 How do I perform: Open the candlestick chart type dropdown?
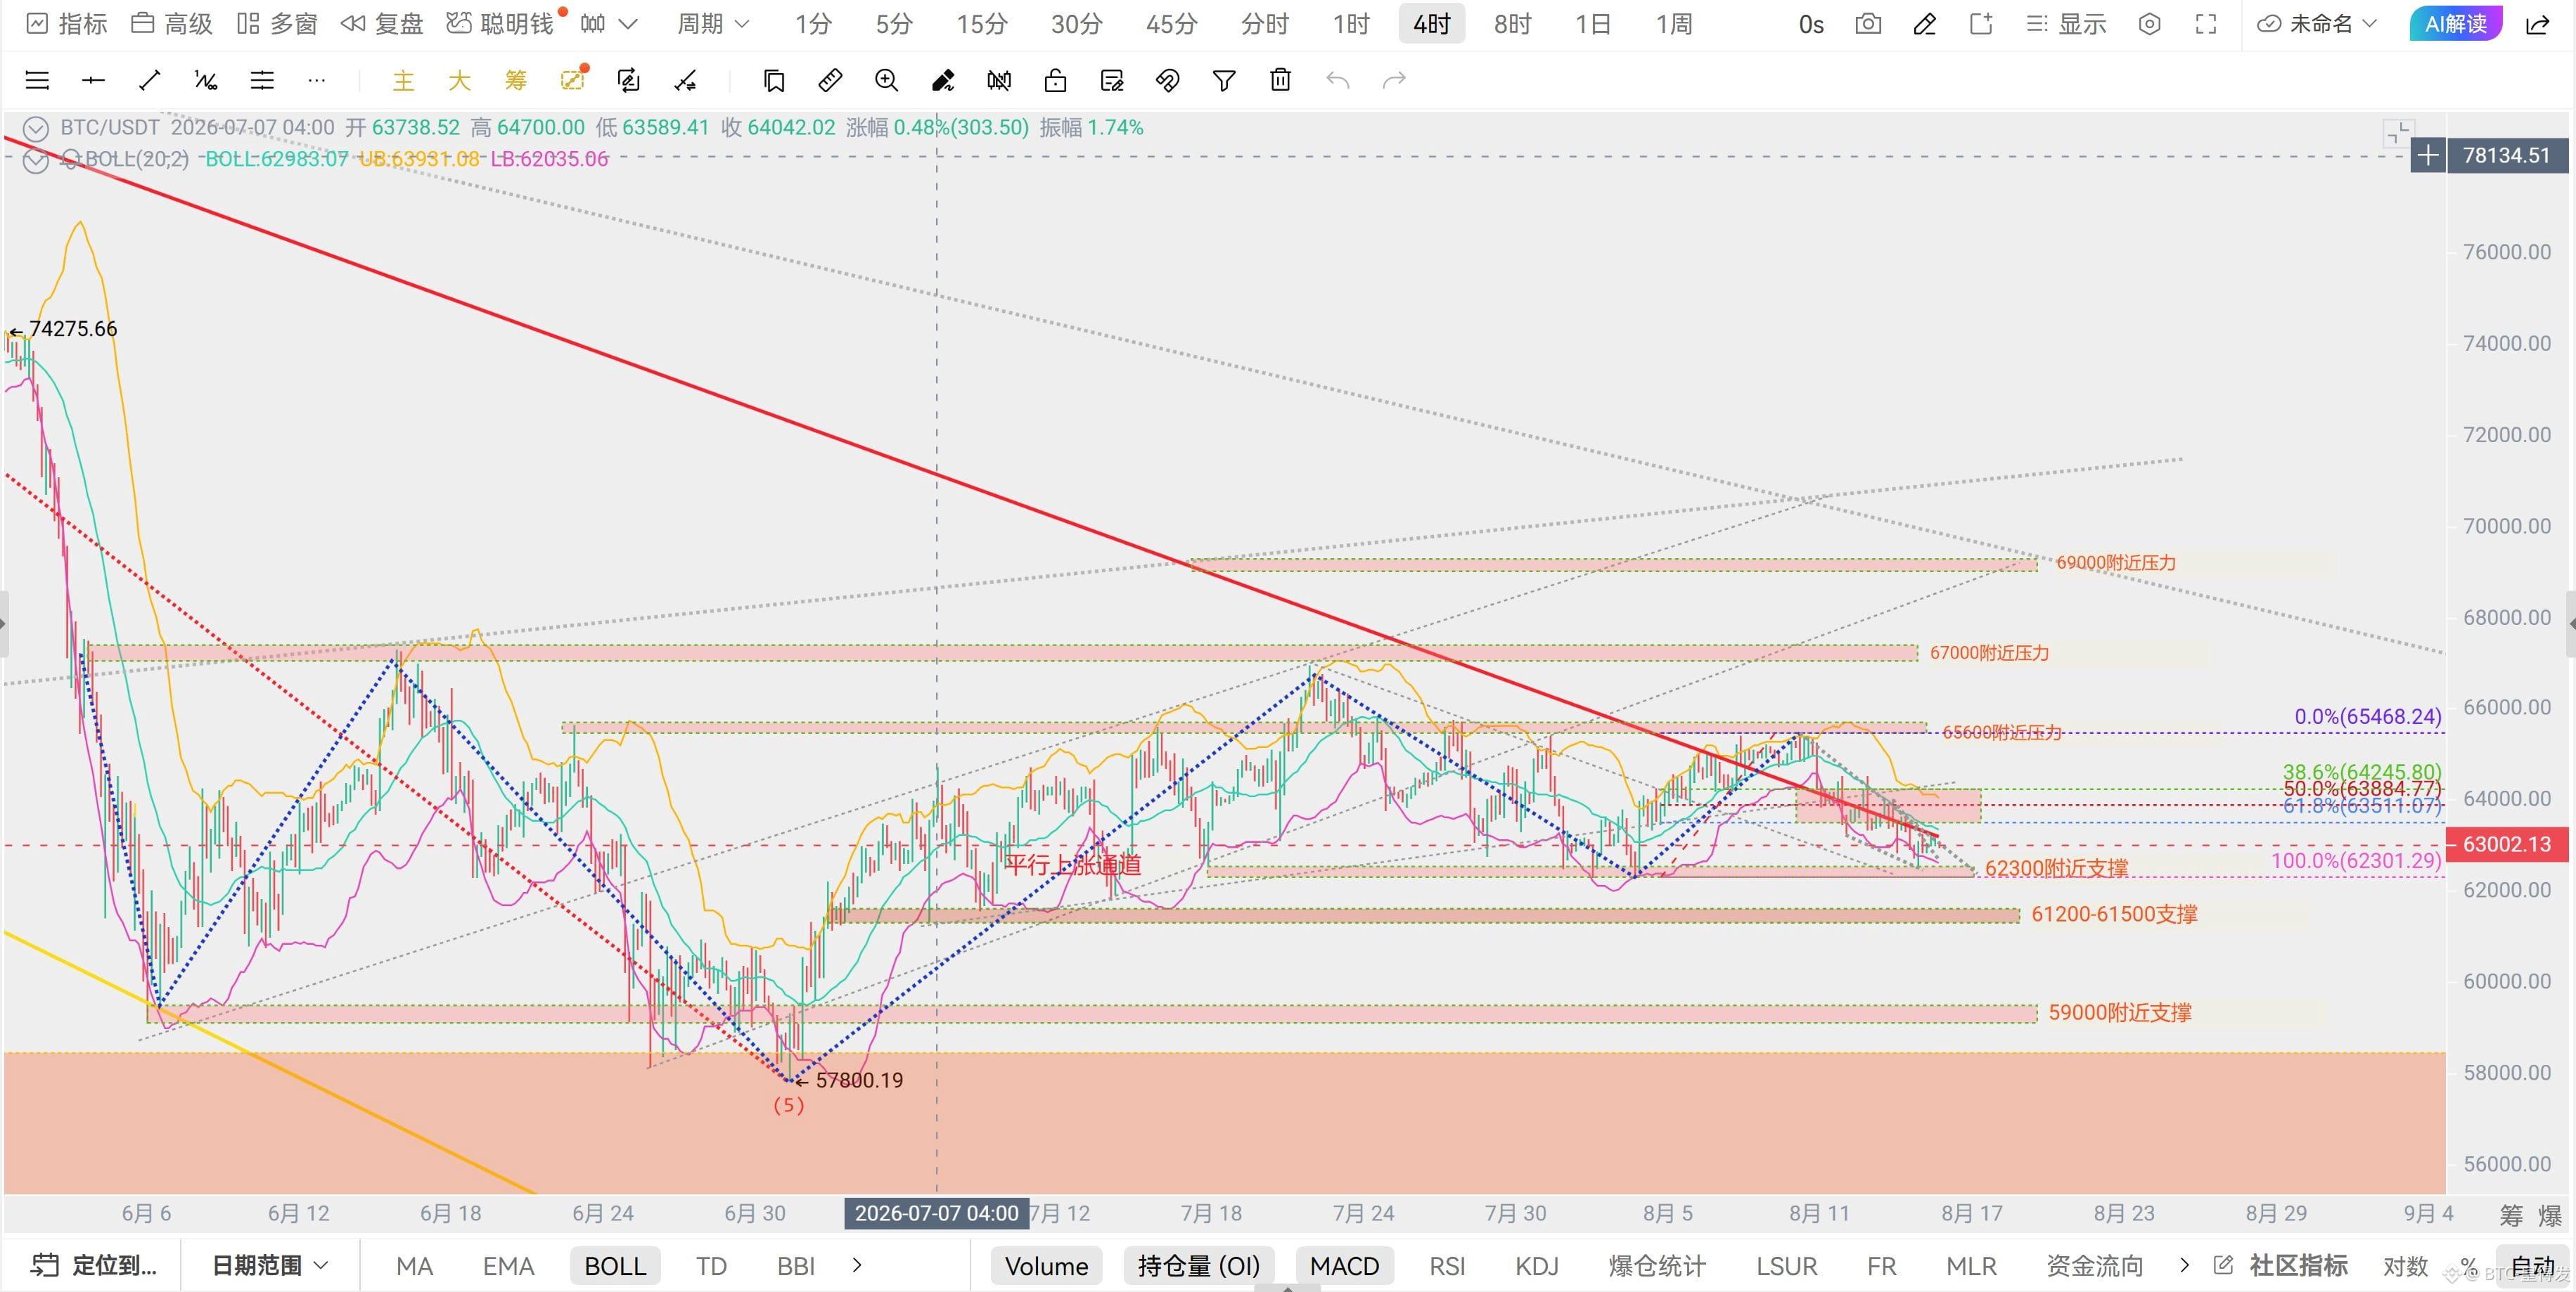coord(608,24)
